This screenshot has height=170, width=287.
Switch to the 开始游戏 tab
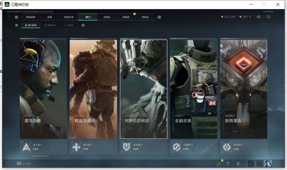(x=31, y=17)
